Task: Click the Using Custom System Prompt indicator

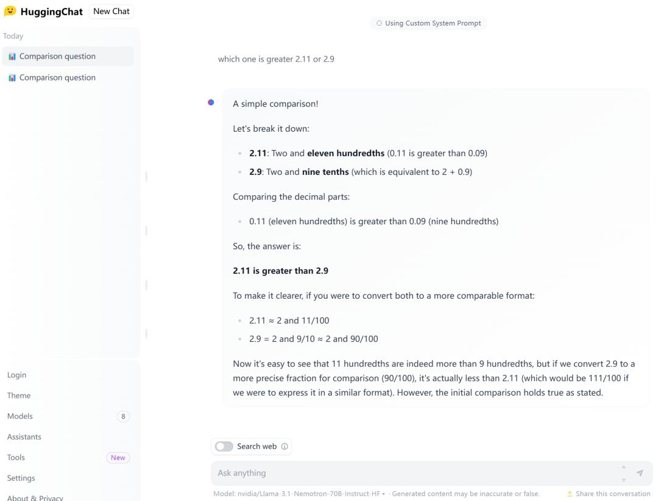Action: 428,23
